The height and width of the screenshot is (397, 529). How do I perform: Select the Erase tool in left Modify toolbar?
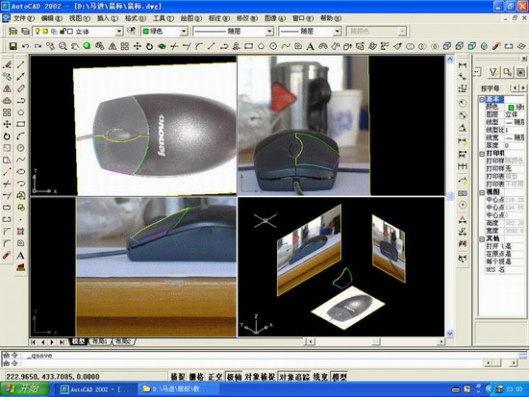(x=7, y=64)
